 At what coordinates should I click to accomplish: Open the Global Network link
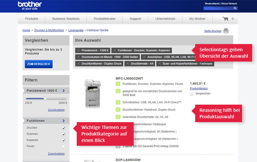pyautogui.click(x=229, y=4)
